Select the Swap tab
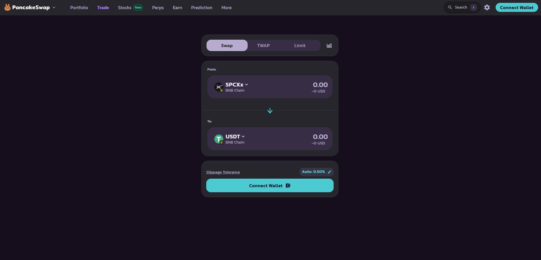This screenshot has width=541, height=260. [227, 45]
